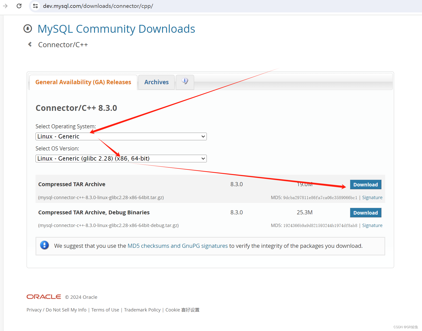Select the mysql-connector 64bit.tar.gz filename text
The width and height of the screenshot is (422, 331).
click(101, 198)
